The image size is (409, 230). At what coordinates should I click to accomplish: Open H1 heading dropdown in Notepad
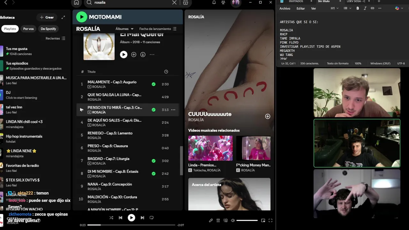[335, 8]
